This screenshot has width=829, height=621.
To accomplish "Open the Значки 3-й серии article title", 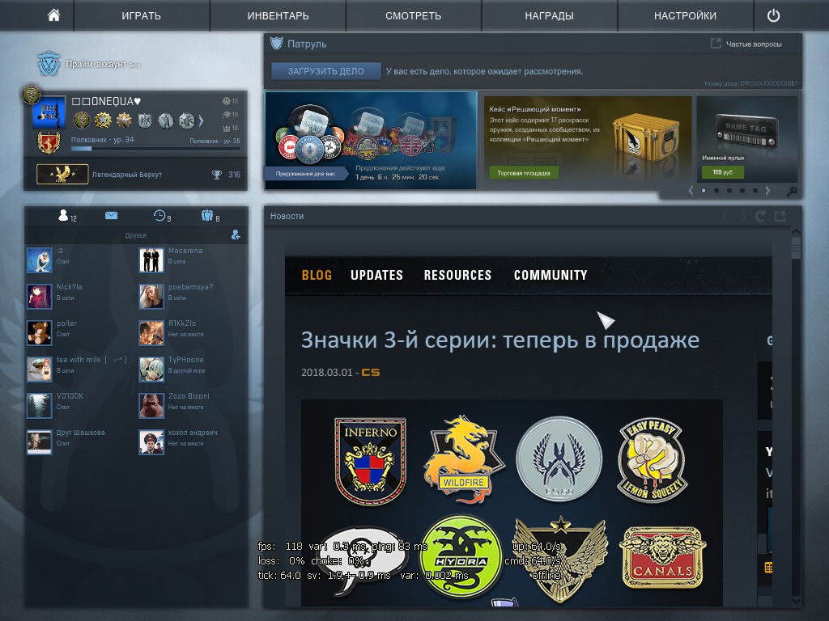I will click(x=500, y=340).
